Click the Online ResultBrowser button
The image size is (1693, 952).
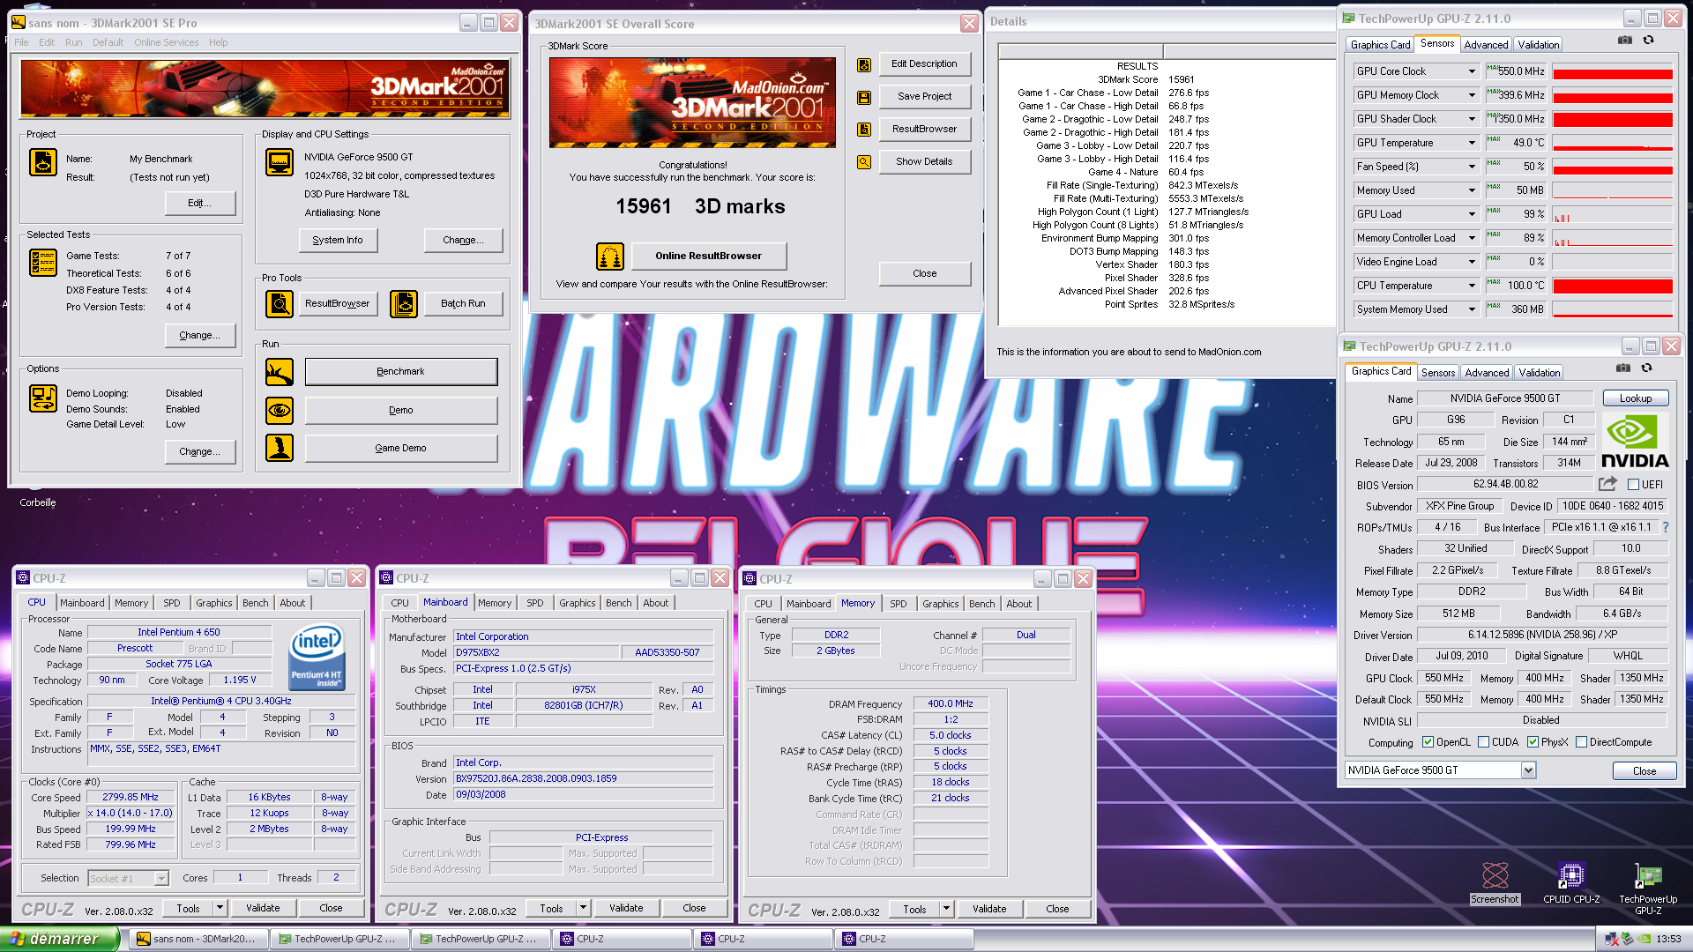click(x=708, y=257)
